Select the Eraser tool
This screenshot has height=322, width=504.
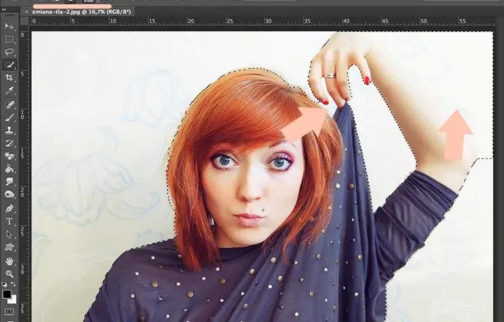tap(9, 156)
